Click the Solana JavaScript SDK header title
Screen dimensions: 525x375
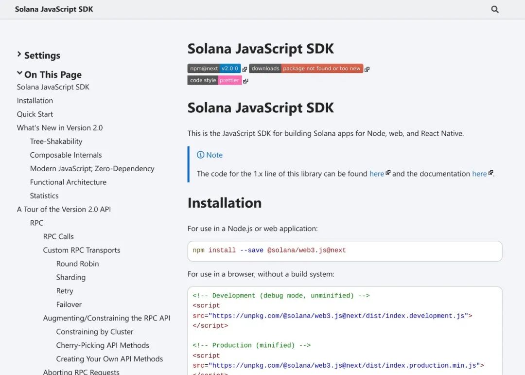click(54, 9)
